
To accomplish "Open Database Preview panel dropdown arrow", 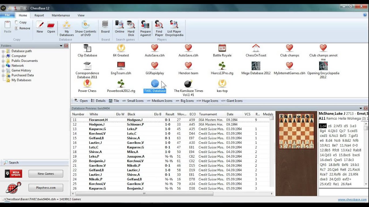I will pyautogui.click(x=361, y=108).
